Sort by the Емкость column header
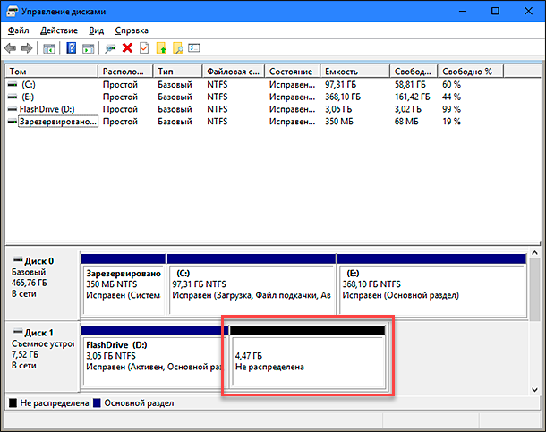 (354, 72)
